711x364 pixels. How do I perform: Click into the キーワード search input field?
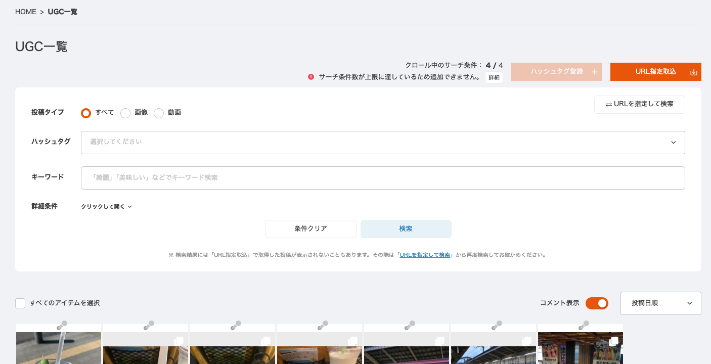click(382, 178)
